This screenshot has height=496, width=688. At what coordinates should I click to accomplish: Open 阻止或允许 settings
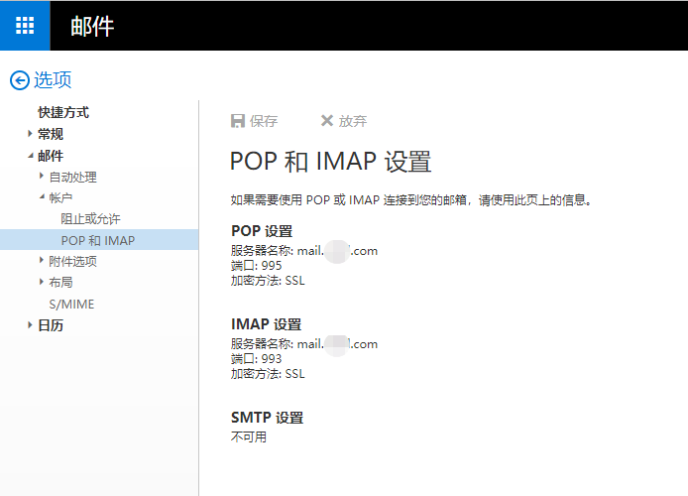point(90,218)
